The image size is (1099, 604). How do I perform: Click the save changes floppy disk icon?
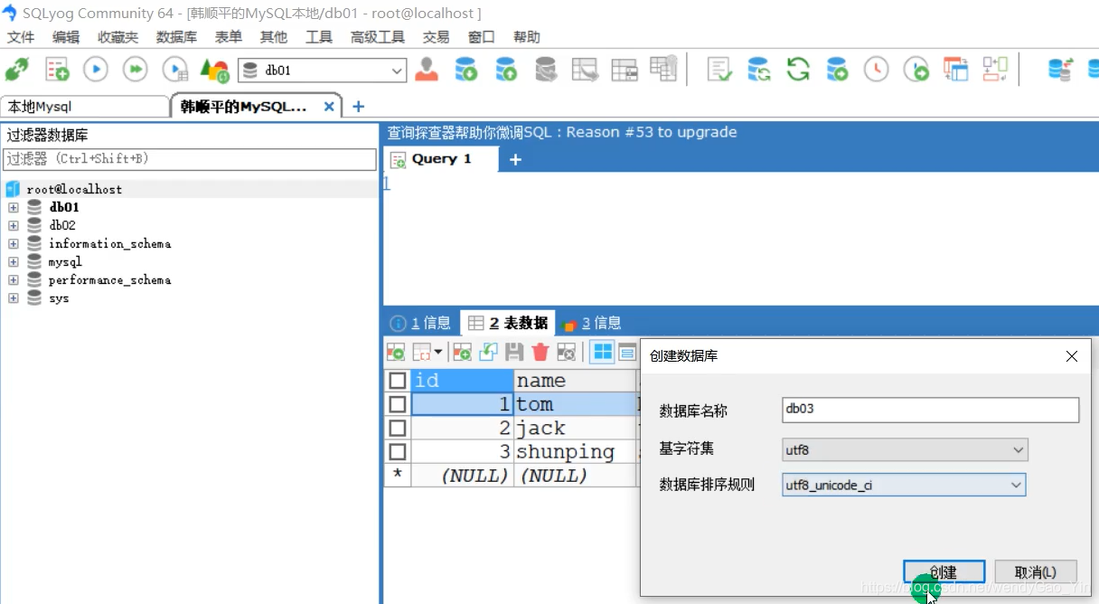coord(514,352)
